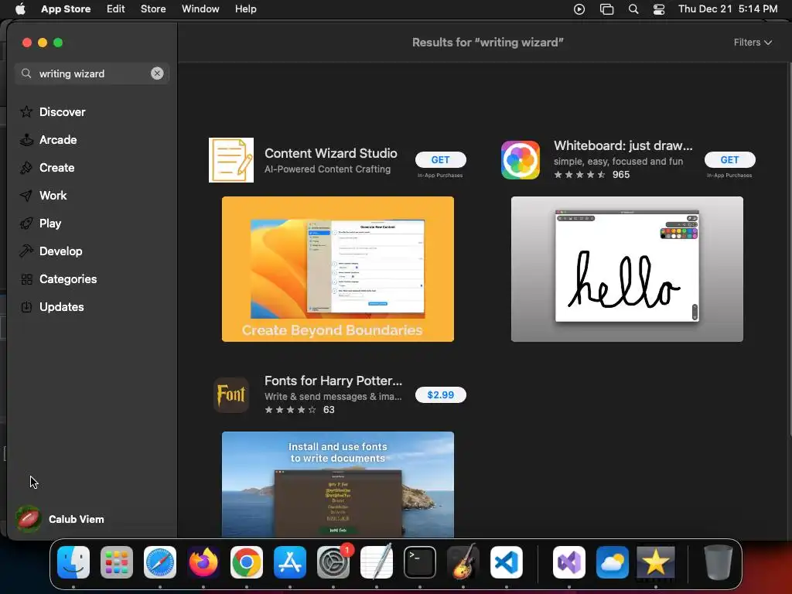Click the Harry Potter fonts rating 63
This screenshot has height=594, width=792.
tap(299, 410)
